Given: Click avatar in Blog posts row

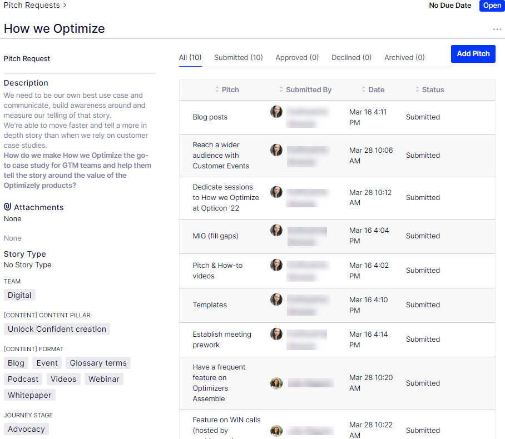Looking at the screenshot, I should [x=276, y=112].
